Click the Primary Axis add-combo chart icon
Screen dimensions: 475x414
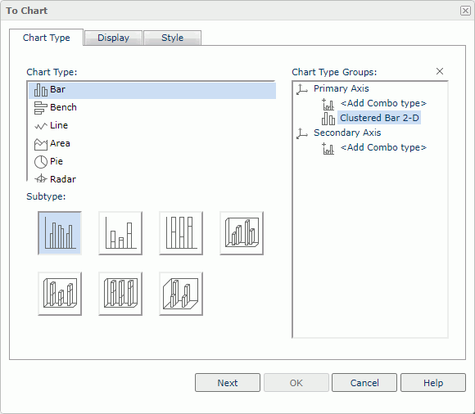[x=328, y=105]
